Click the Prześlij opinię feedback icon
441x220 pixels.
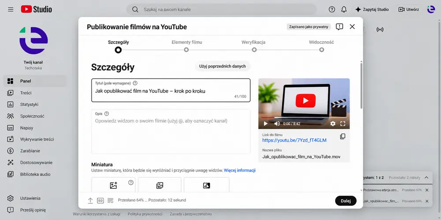[11, 210]
